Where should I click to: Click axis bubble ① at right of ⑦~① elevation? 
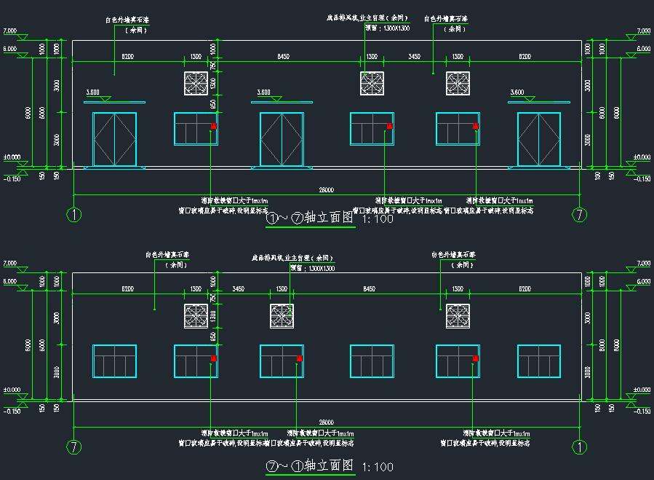[579, 447]
